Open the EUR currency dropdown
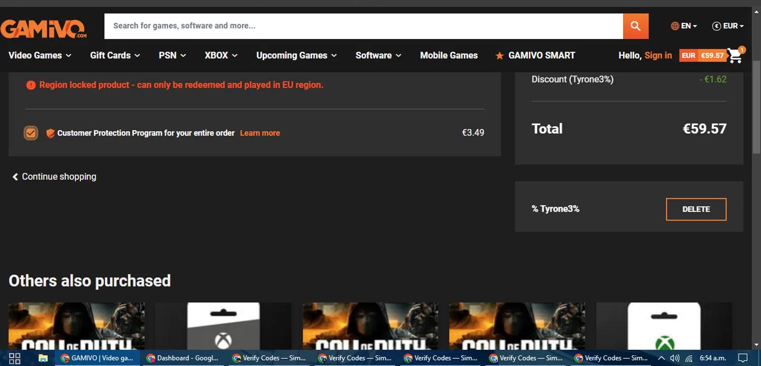Viewport: 761px width, 366px height. [728, 26]
